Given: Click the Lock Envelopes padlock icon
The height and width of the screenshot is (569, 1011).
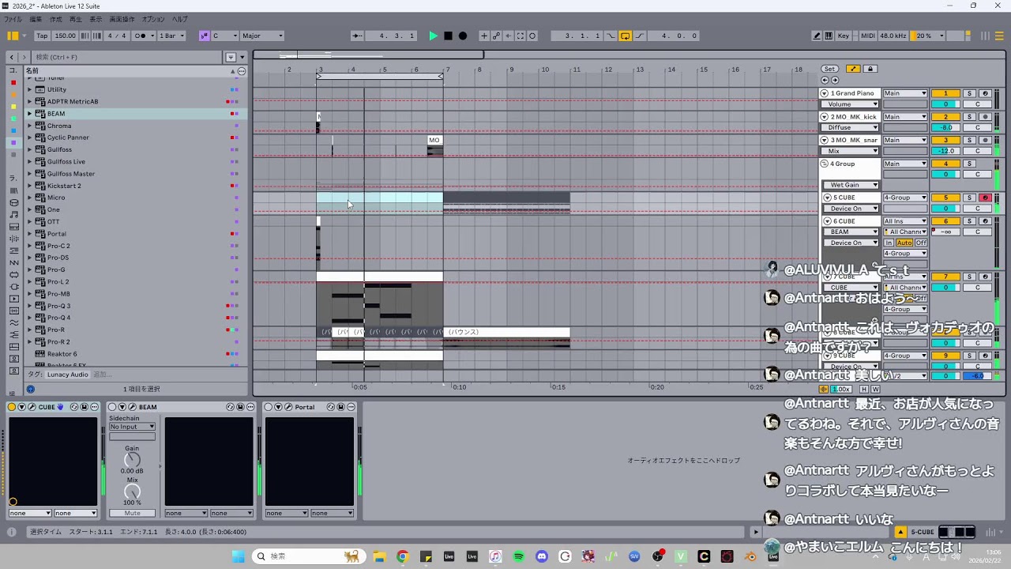Looking at the screenshot, I should point(870,69).
